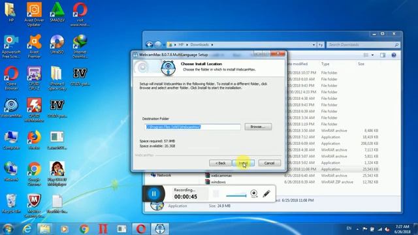Open Chrome from the taskbar
Screen dimensions: 418x235
point(84,229)
